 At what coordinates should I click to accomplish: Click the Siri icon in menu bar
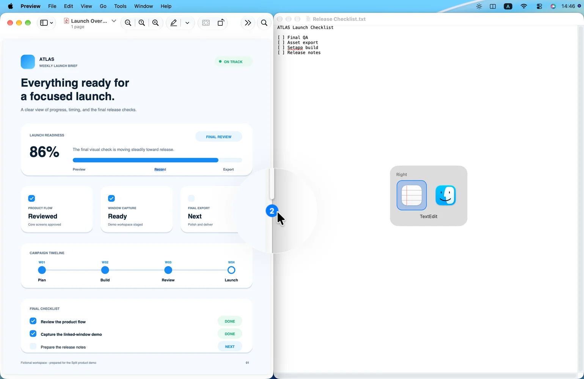click(553, 6)
